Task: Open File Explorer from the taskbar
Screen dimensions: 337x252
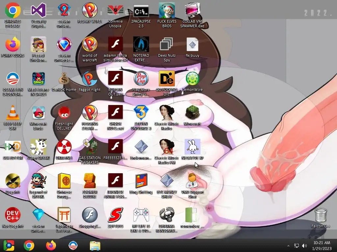Action: point(95,245)
